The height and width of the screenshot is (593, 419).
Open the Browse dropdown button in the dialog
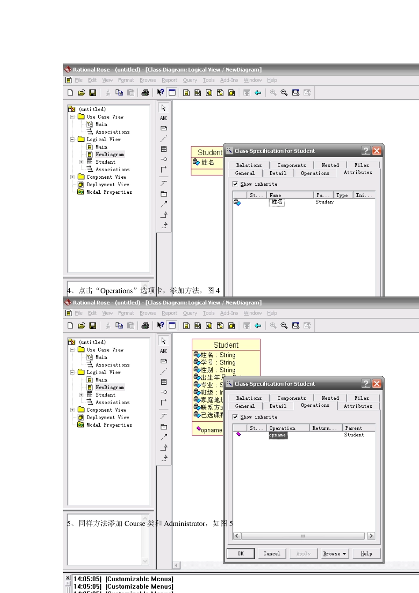[335, 554]
